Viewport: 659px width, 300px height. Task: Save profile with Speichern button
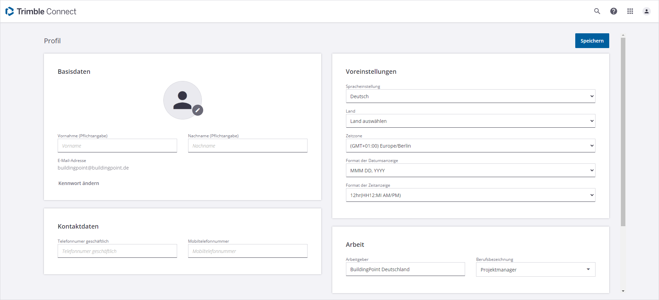point(592,41)
